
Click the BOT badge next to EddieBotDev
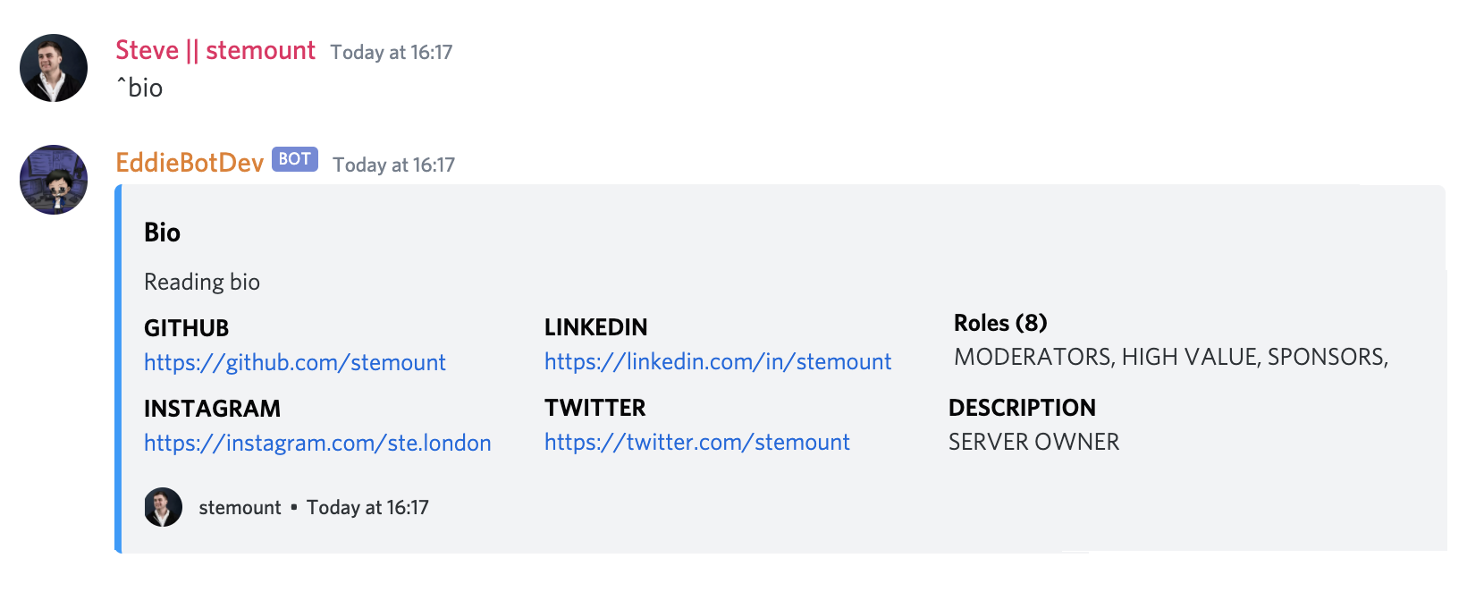pyautogui.click(x=295, y=159)
